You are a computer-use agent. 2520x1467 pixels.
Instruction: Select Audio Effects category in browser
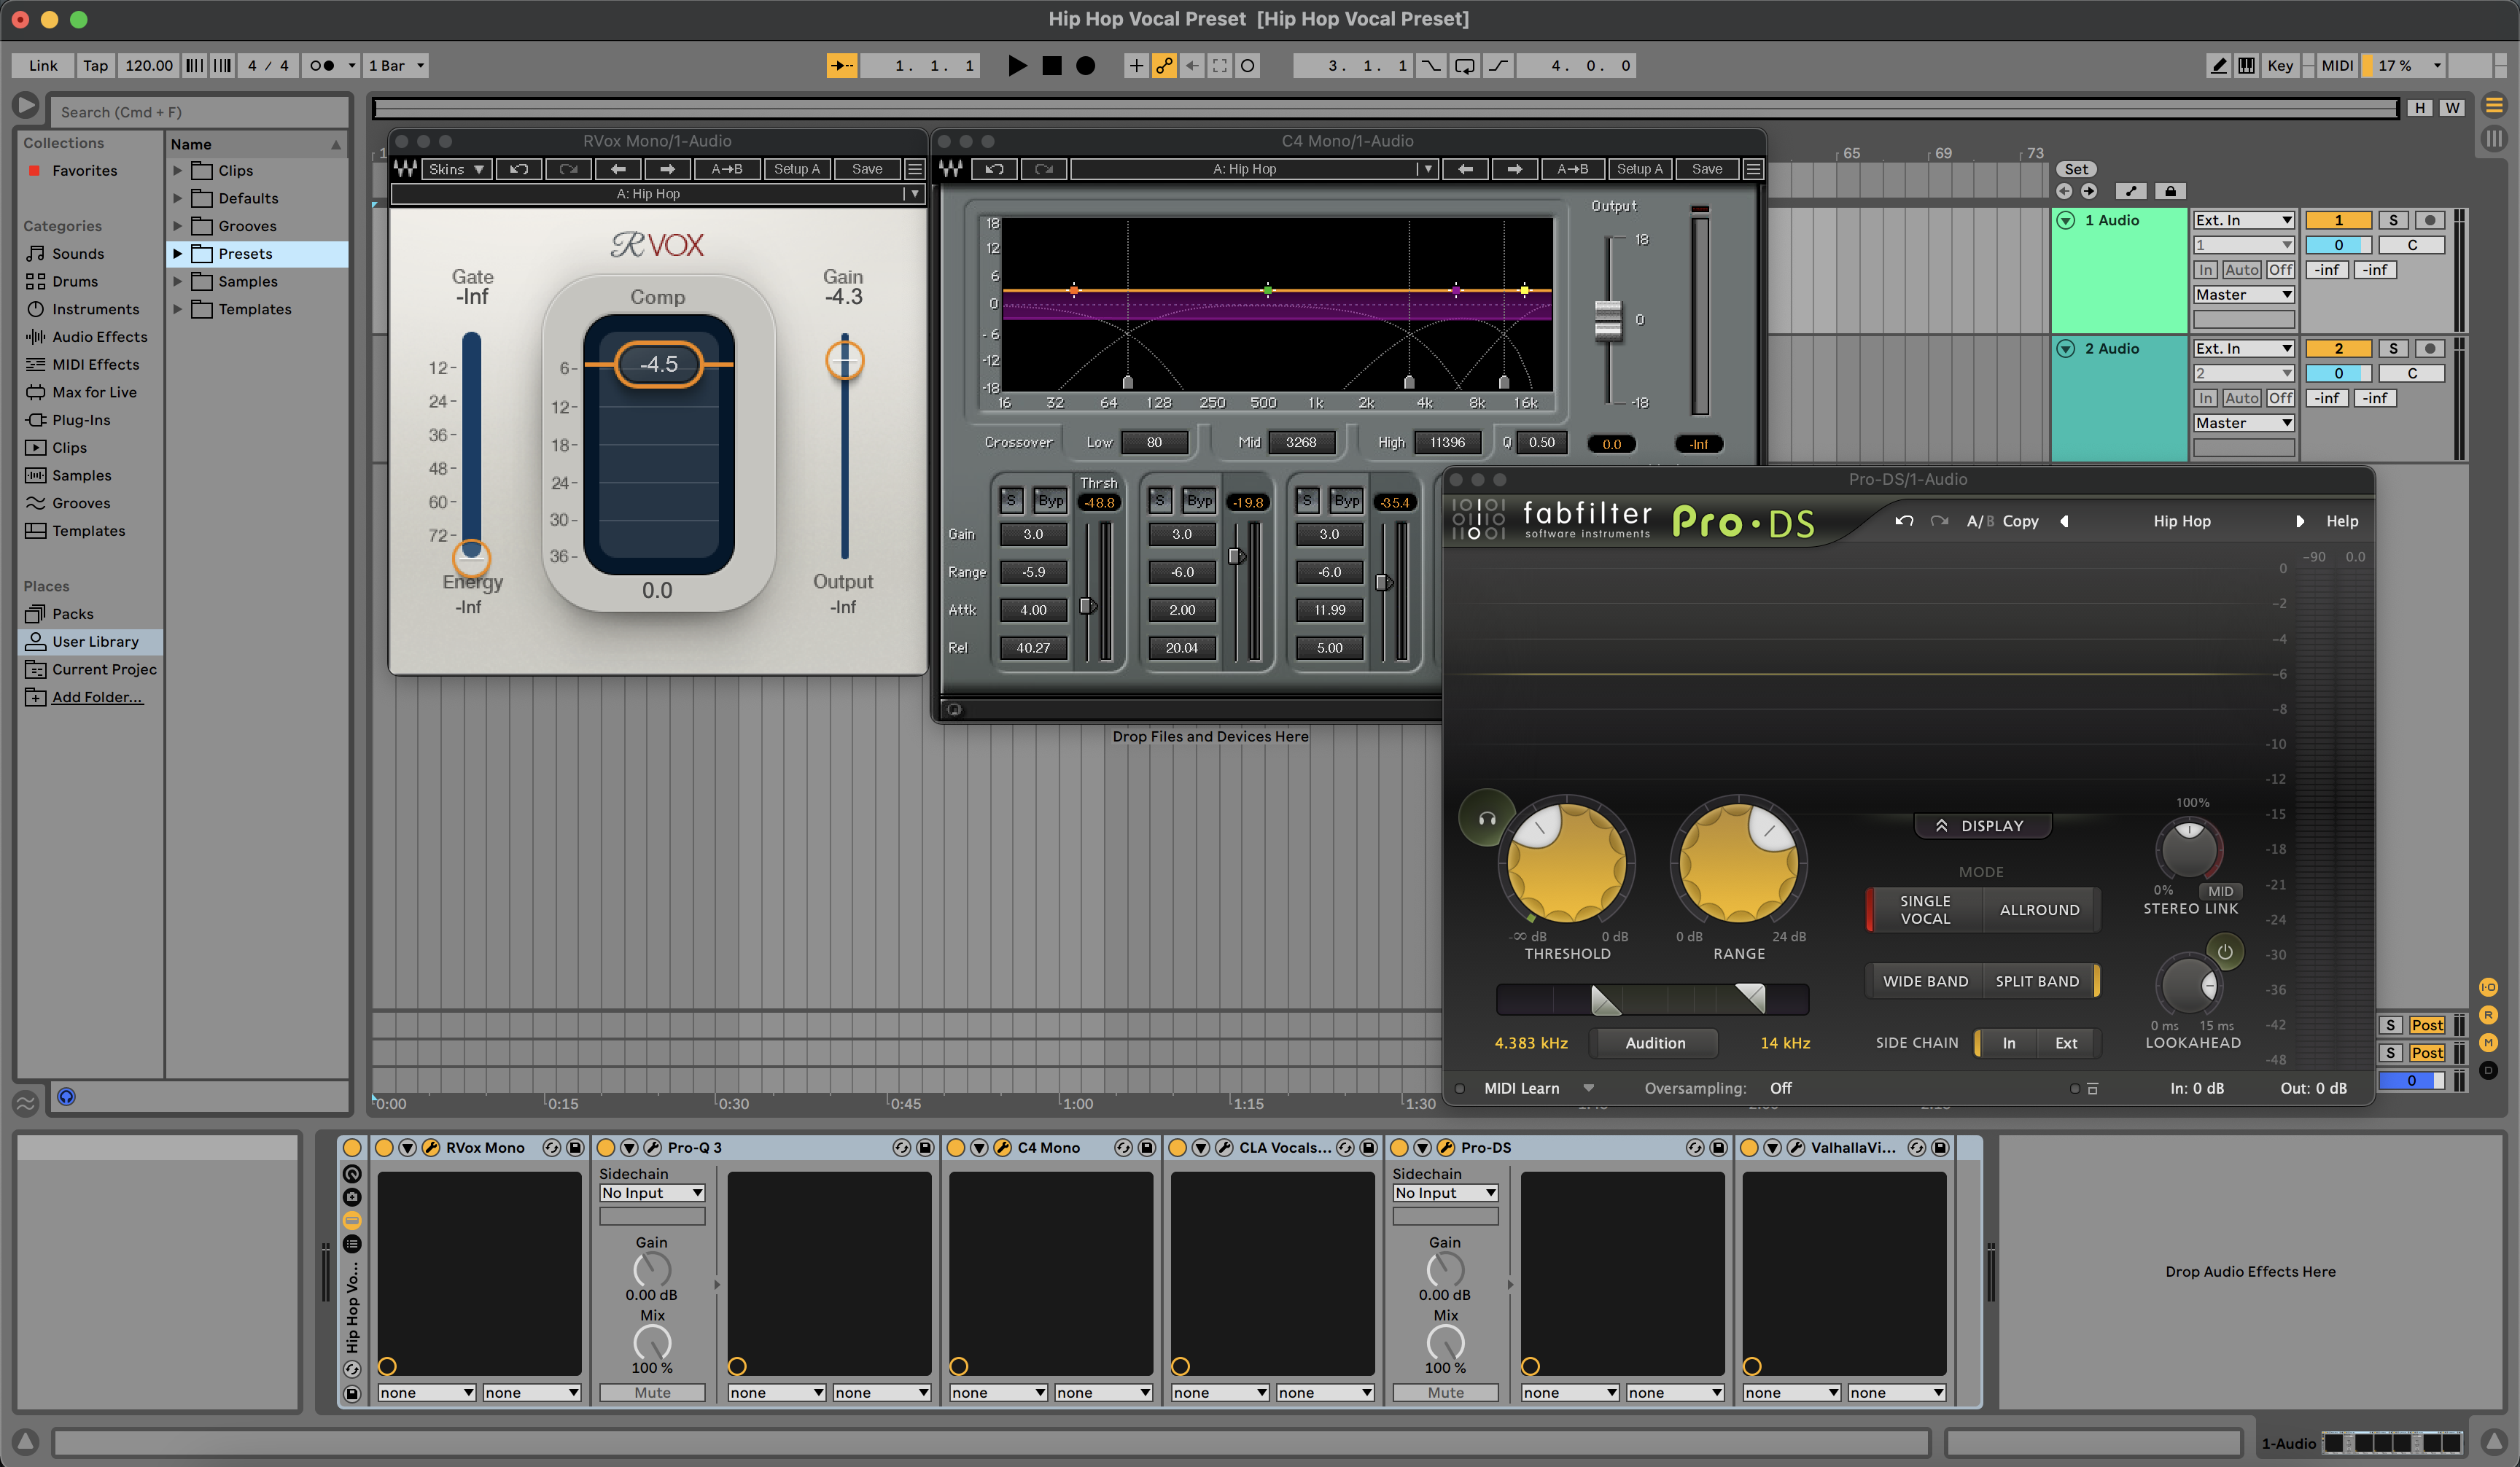99,337
